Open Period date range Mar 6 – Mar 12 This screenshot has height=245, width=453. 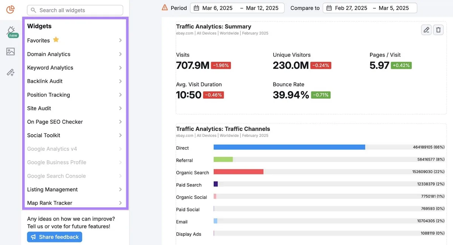[237, 8]
